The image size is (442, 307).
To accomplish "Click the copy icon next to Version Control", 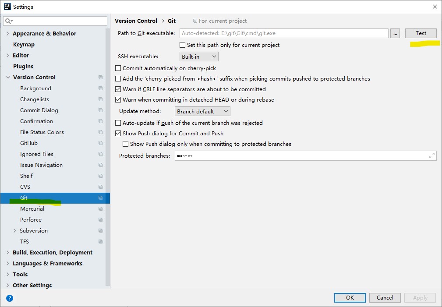I will pyautogui.click(x=100, y=77).
